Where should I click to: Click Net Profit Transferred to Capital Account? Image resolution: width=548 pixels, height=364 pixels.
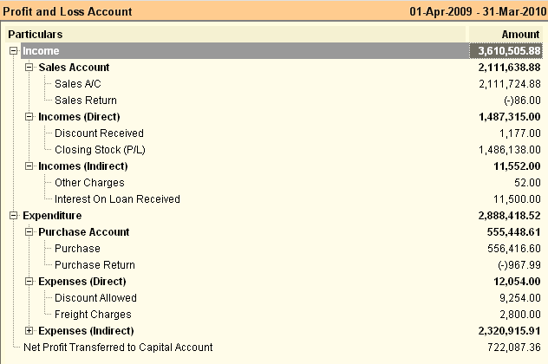(118, 348)
